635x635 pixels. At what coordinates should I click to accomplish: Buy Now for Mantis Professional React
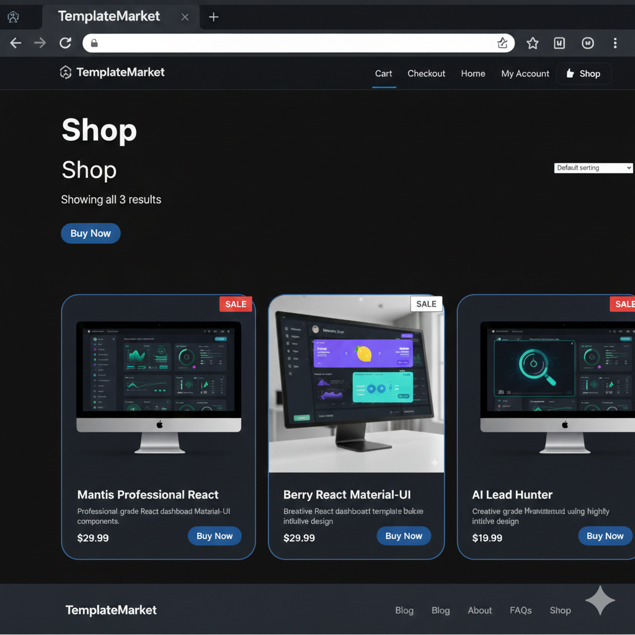point(215,536)
